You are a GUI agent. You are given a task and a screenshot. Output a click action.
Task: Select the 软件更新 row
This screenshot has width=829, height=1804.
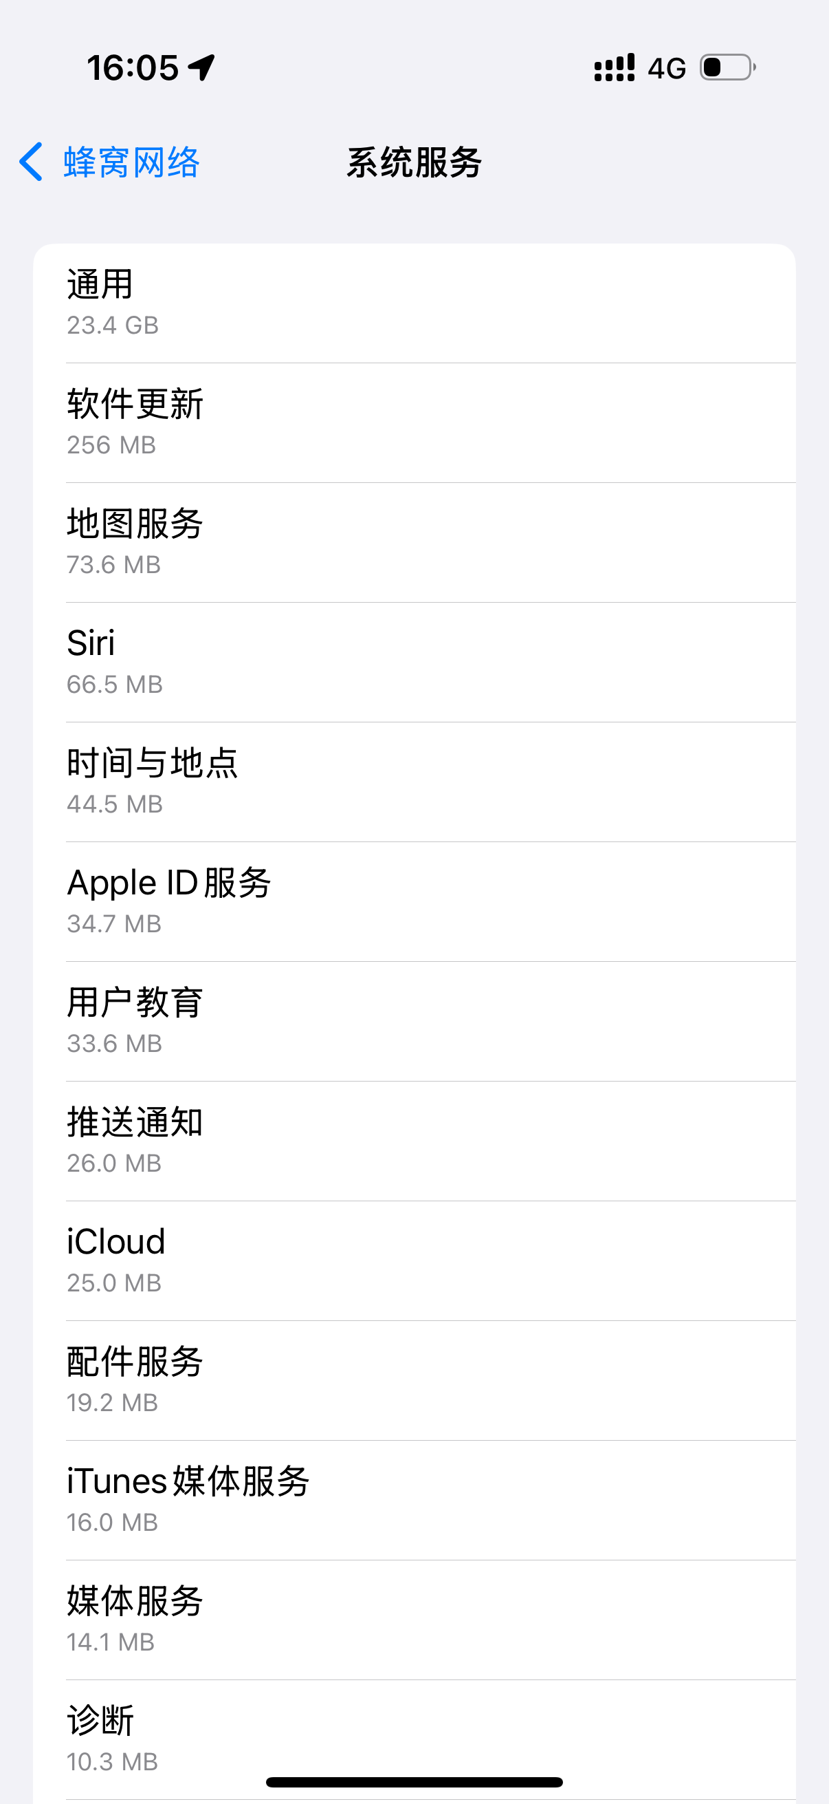coord(414,423)
